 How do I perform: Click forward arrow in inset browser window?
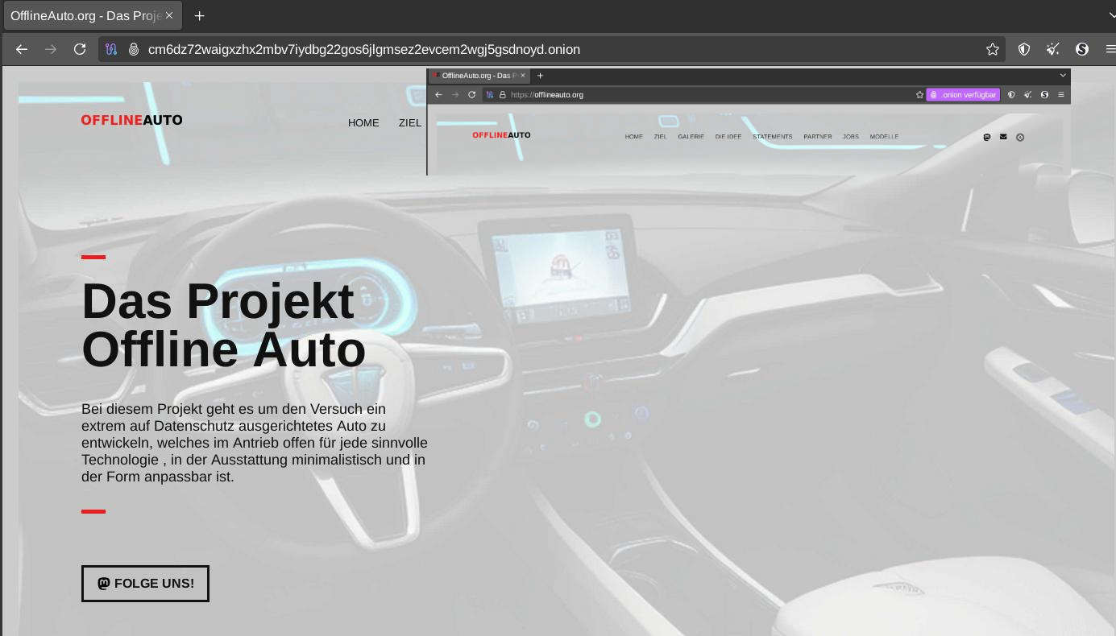pos(455,94)
